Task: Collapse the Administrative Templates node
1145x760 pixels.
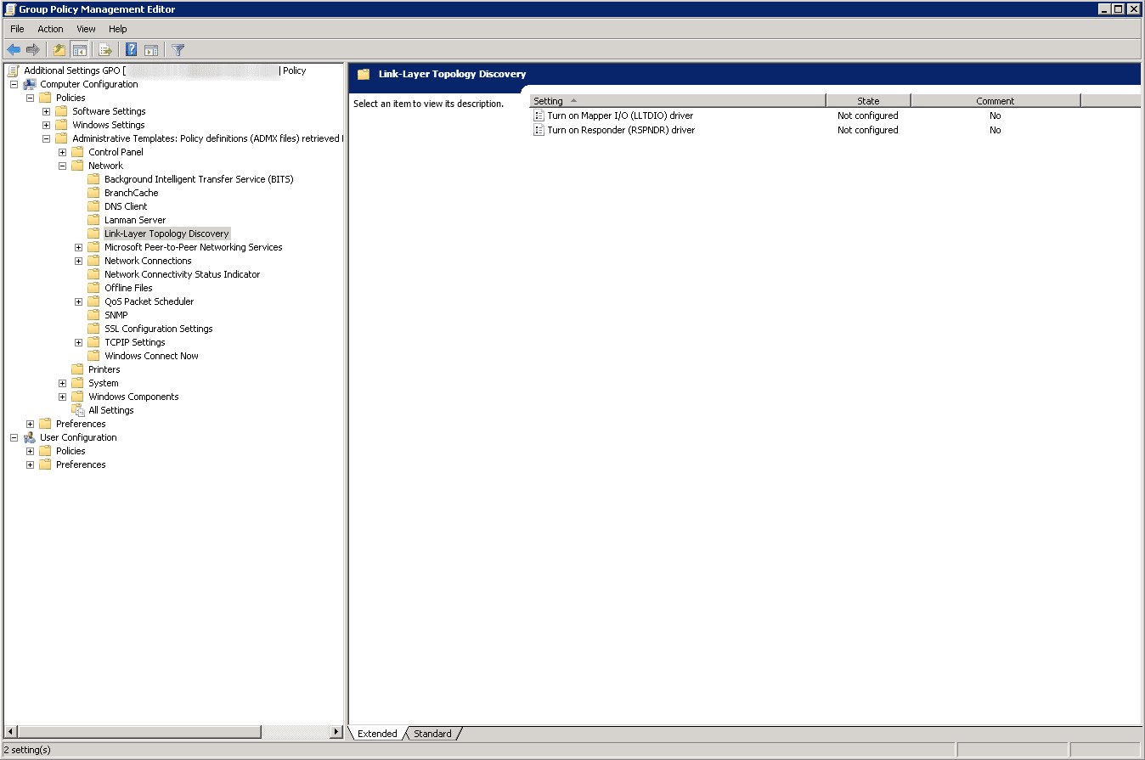Action: click(x=46, y=138)
